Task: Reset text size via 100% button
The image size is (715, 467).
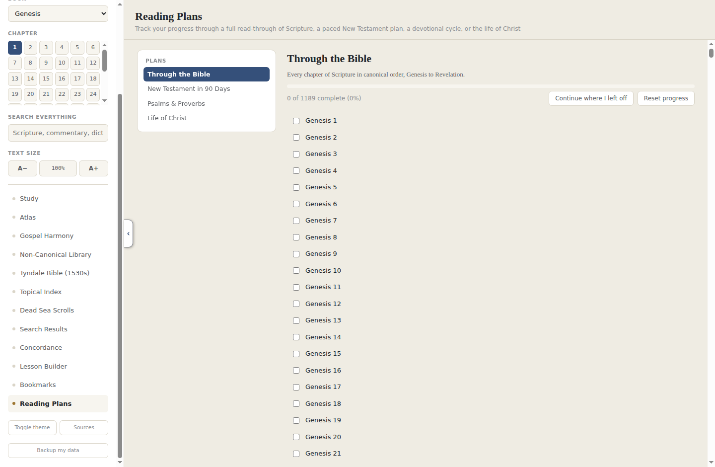Action: point(58,168)
